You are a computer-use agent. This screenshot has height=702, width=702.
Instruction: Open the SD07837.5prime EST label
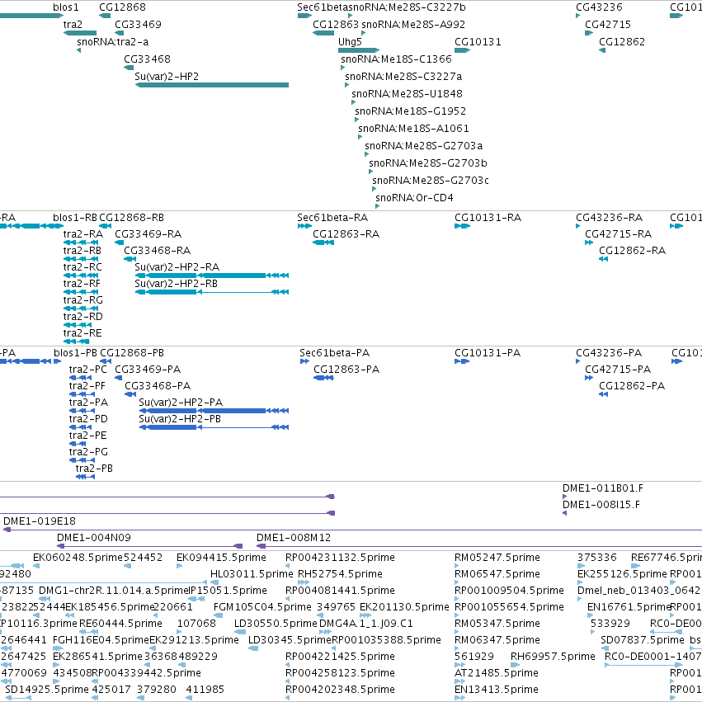643,640
